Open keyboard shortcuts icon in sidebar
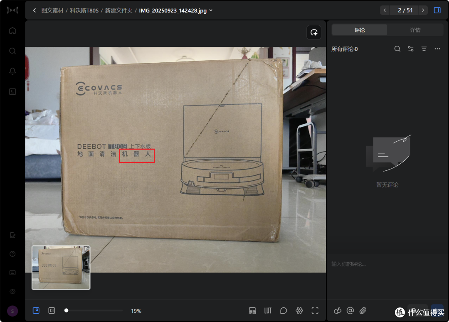 [x=12, y=273]
